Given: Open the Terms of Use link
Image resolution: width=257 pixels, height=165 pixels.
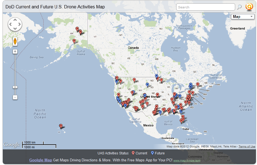Looking at the screenshot, I should (247, 147).
